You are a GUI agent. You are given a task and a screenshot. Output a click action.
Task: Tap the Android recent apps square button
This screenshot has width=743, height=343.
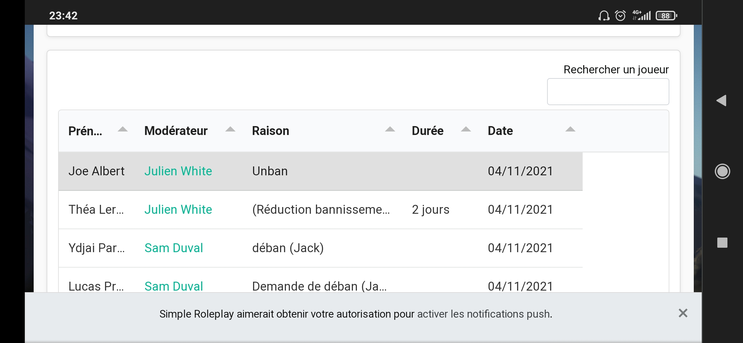pyautogui.click(x=722, y=243)
